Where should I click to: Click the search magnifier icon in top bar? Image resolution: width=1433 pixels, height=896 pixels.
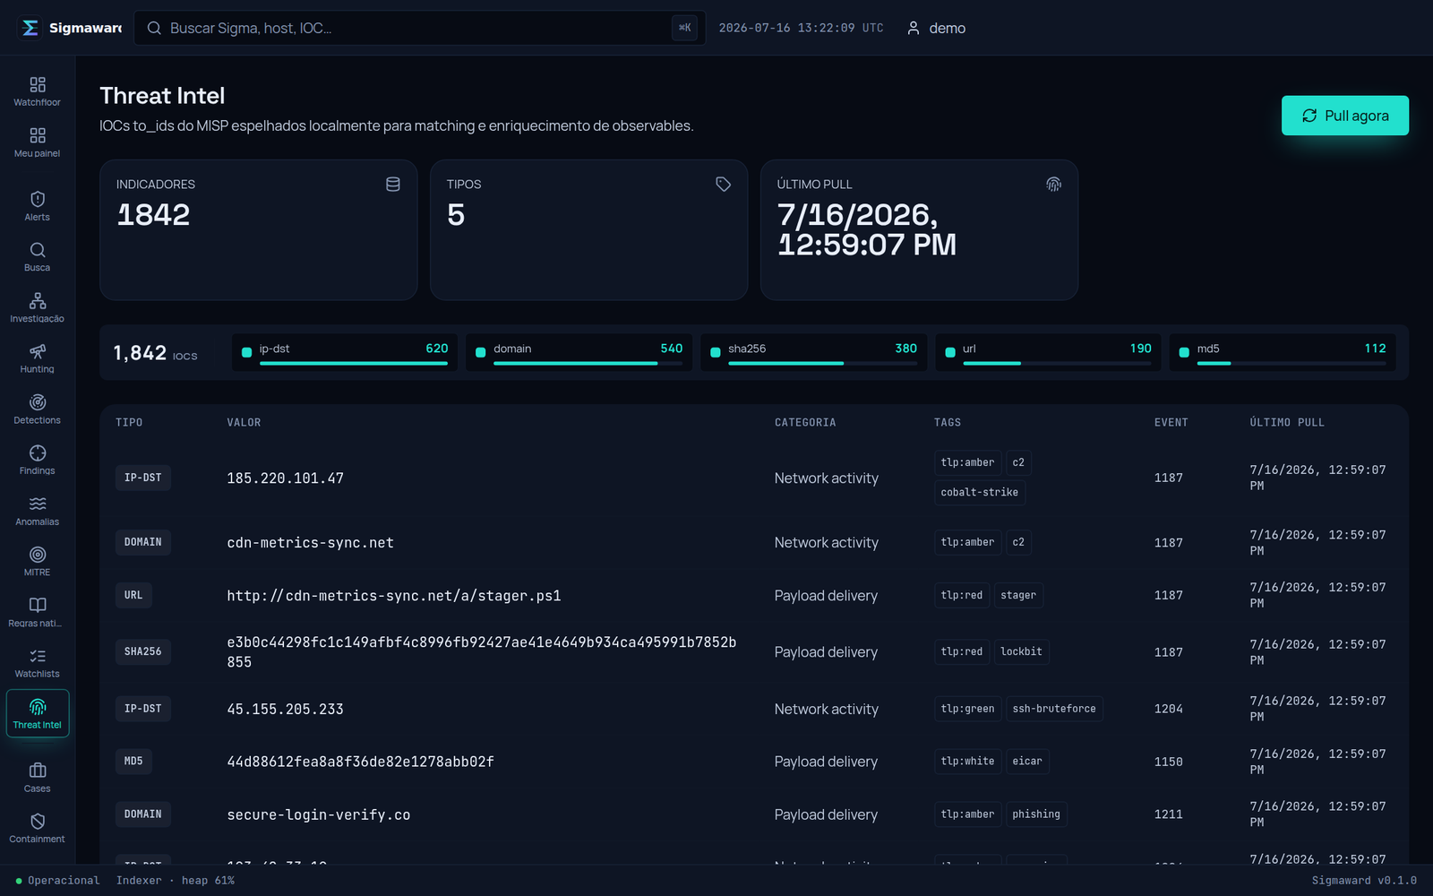pos(154,28)
